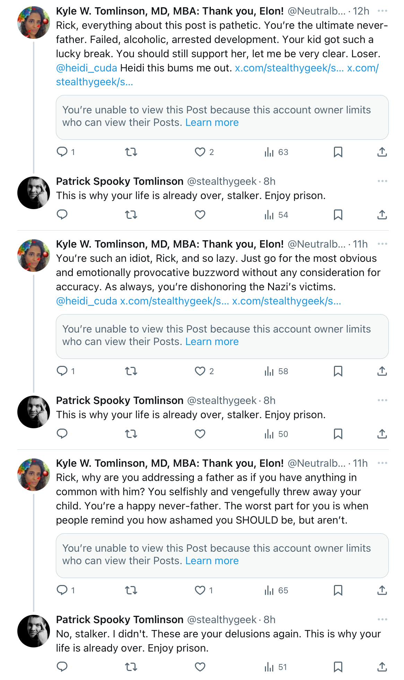
Task: Click Learn more in first restricted post box
Action: (212, 122)
